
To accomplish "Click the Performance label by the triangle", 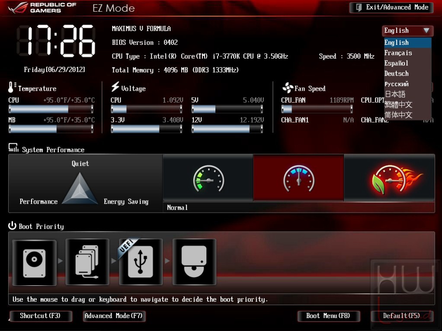I will [38, 202].
